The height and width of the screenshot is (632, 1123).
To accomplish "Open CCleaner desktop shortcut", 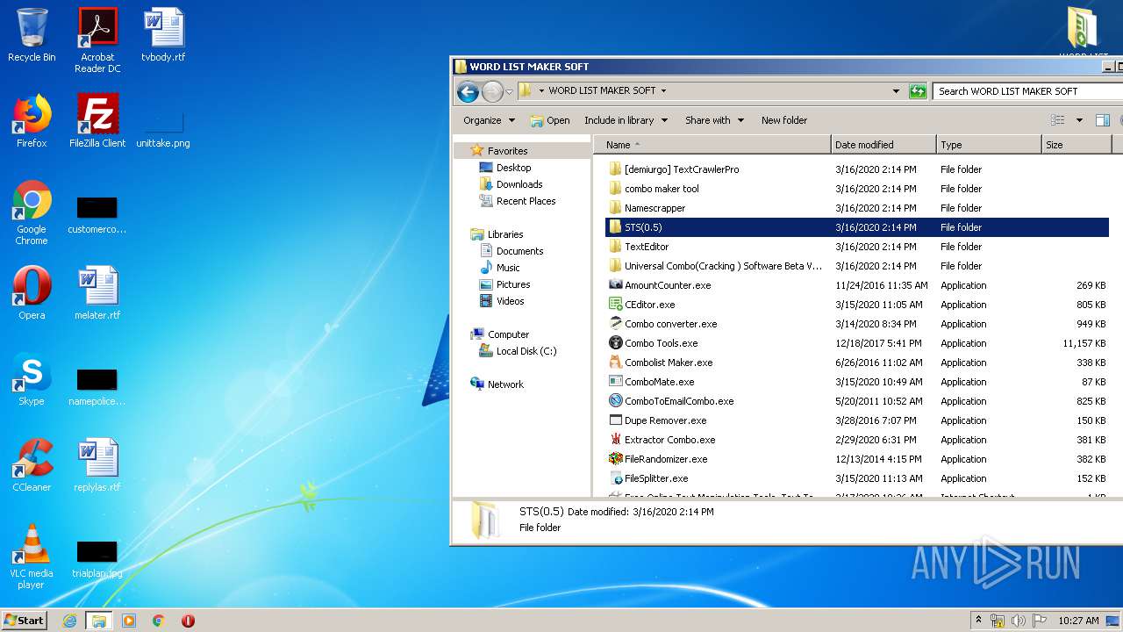I will pyautogui.click(x=32, y=465).
